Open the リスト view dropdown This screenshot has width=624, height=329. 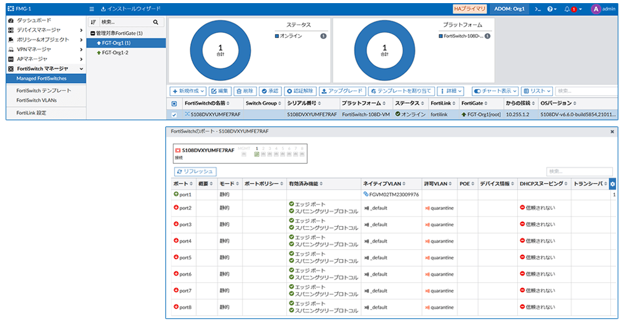pos(537,91)
